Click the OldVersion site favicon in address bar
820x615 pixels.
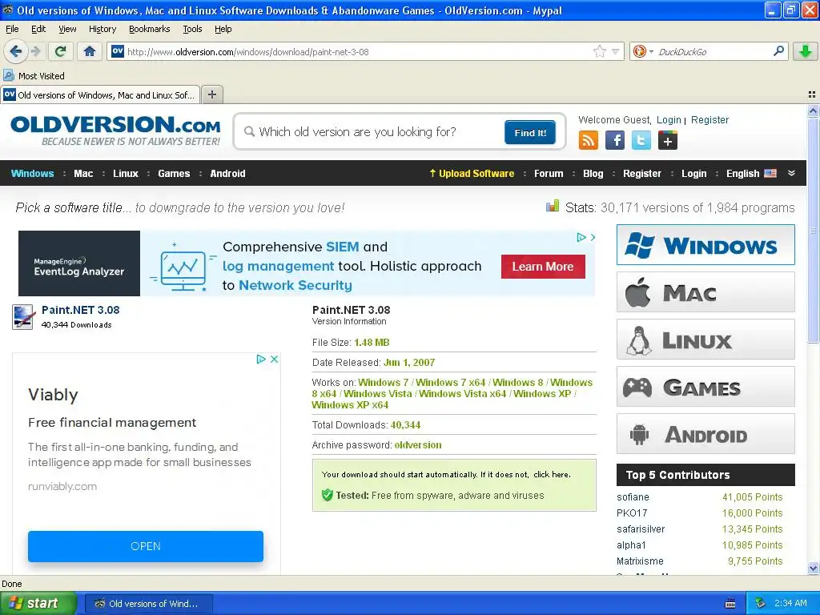click(118, 51)
